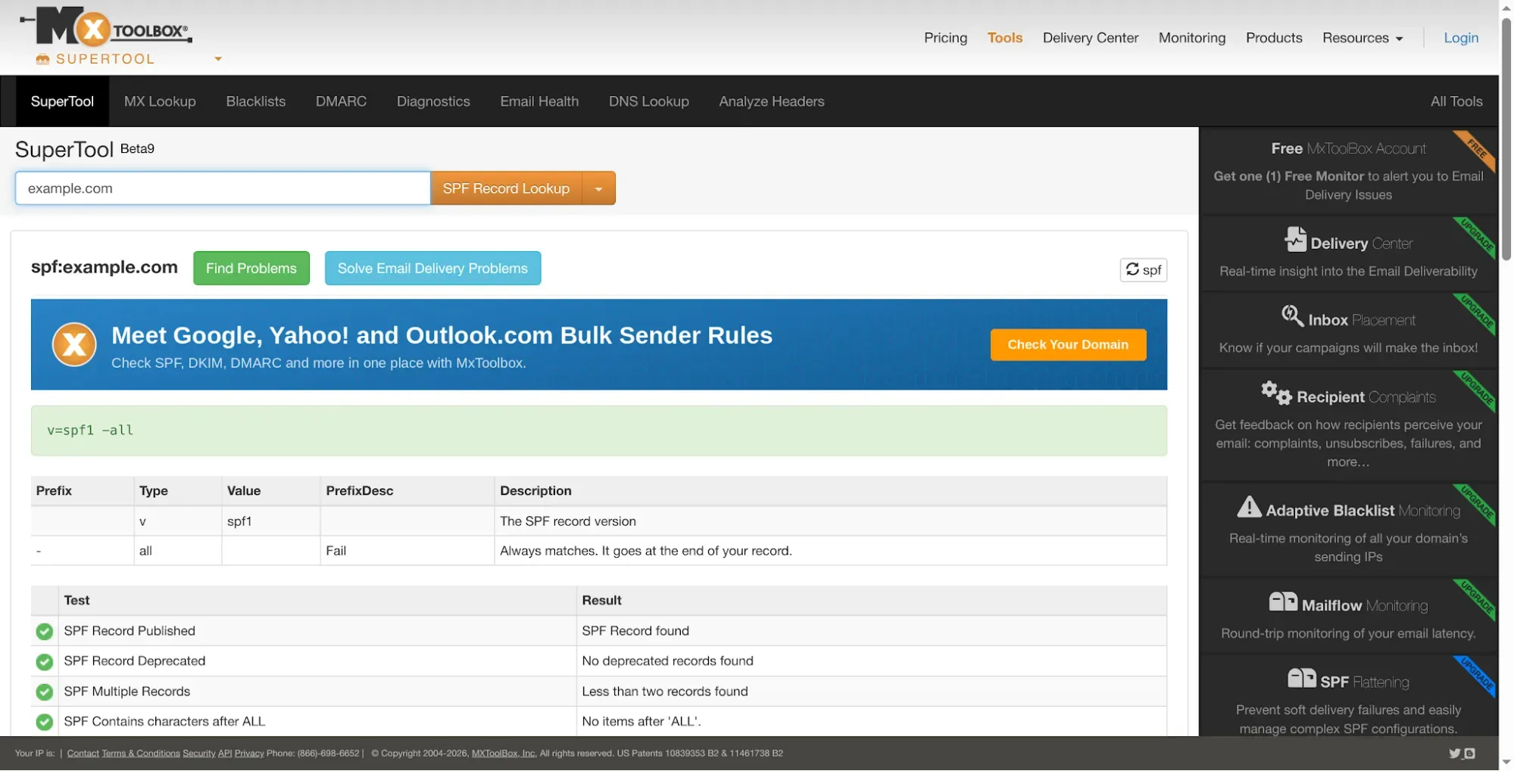This screenshot has height=771, width=1514.
Task: Open Terms & Conditions in footer
Action: click(141, 754)
